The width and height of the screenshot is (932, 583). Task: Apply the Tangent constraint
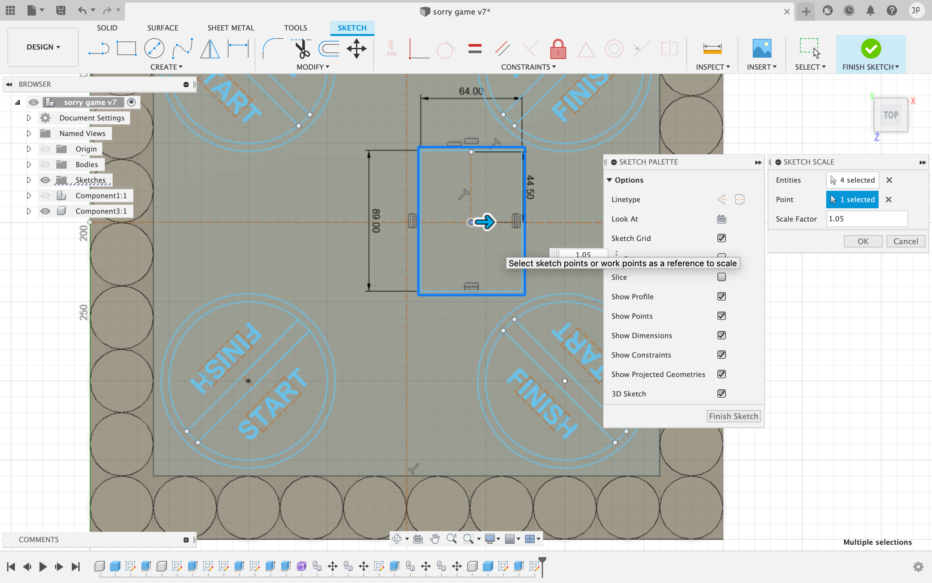pyautogui.click(x=446, y=49)
